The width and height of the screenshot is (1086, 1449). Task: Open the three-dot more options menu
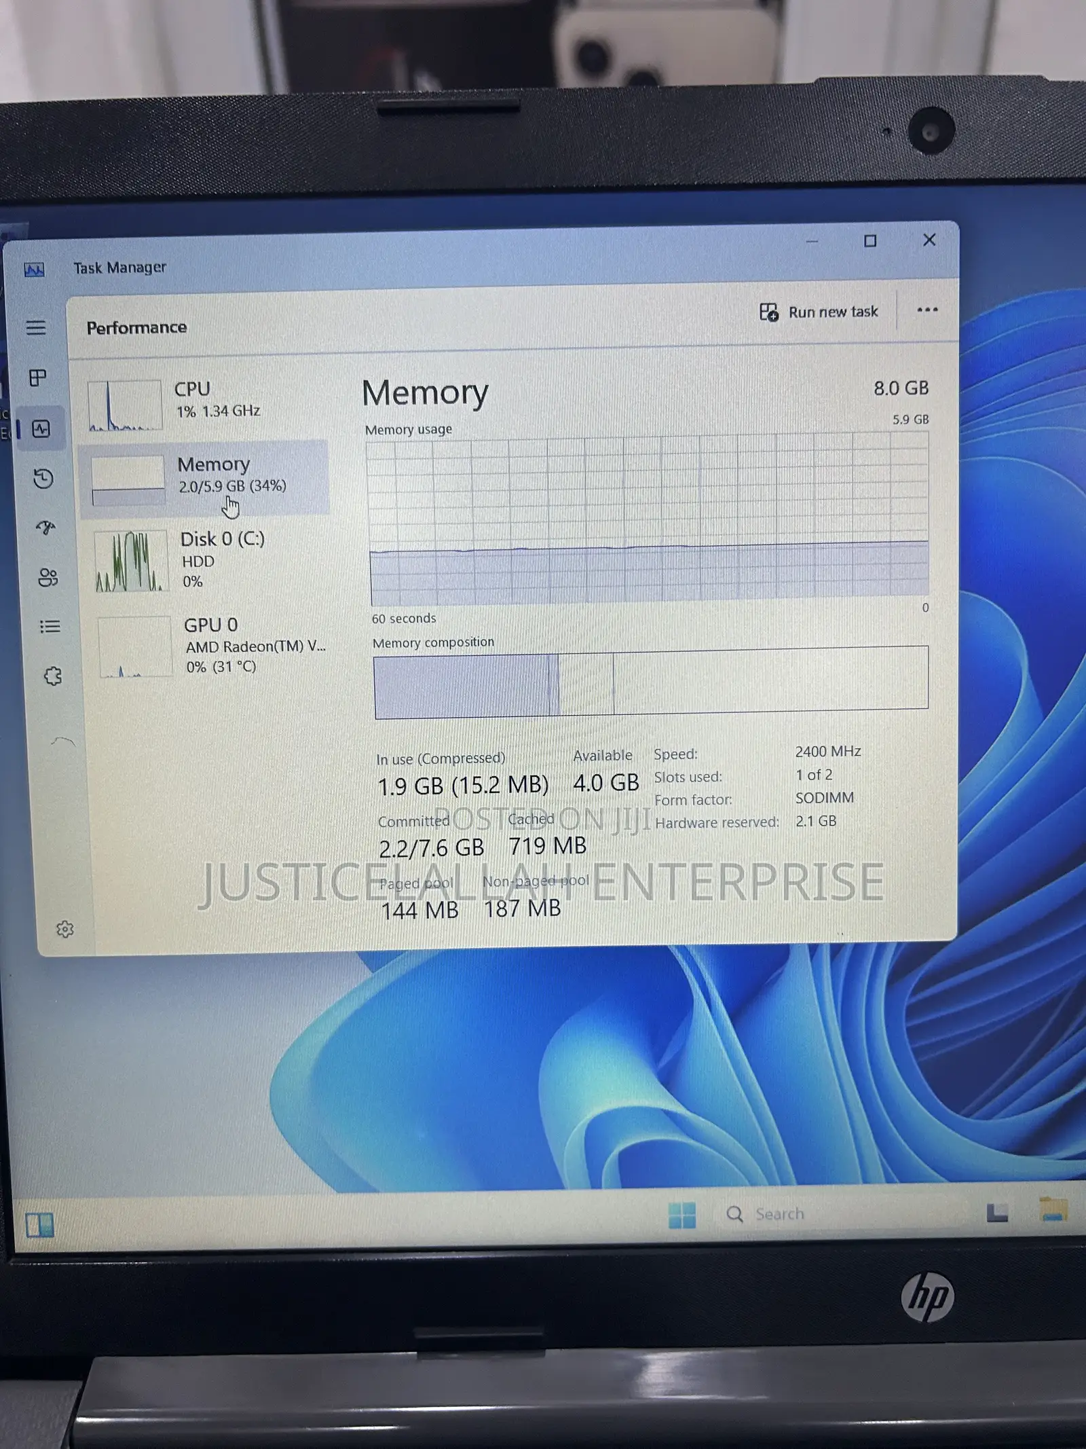tap(927, 310)
